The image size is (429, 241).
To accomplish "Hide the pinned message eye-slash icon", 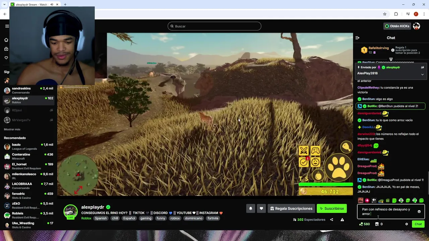I will [x=422, y=67].
